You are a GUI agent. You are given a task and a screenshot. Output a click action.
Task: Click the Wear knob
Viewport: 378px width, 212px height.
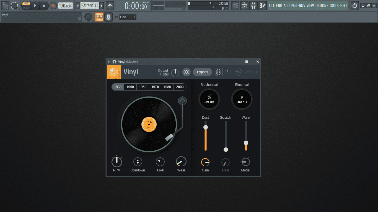coord(181,162)
